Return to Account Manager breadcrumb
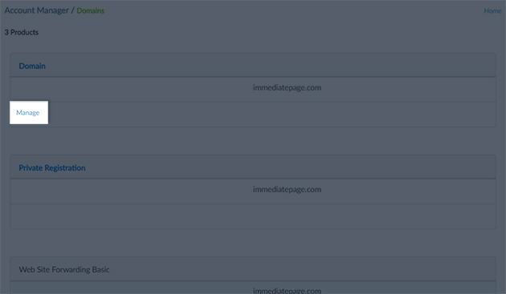The image size is (506, 294). [x=36, y=10]
